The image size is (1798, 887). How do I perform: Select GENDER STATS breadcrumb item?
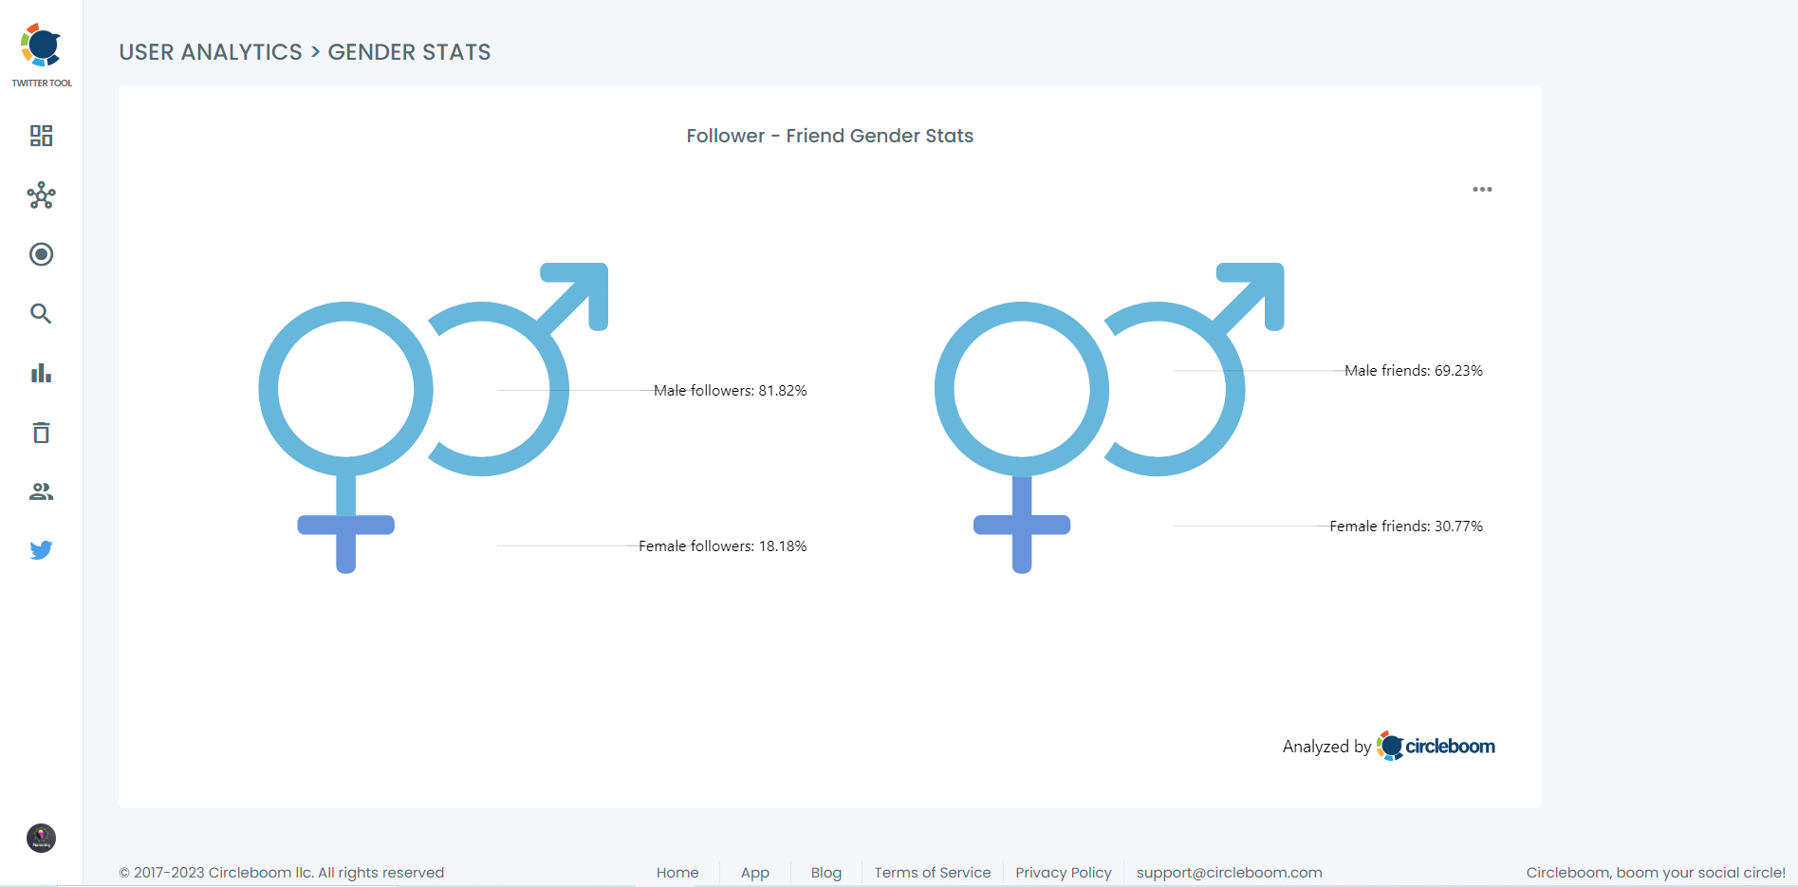(409, 52)
